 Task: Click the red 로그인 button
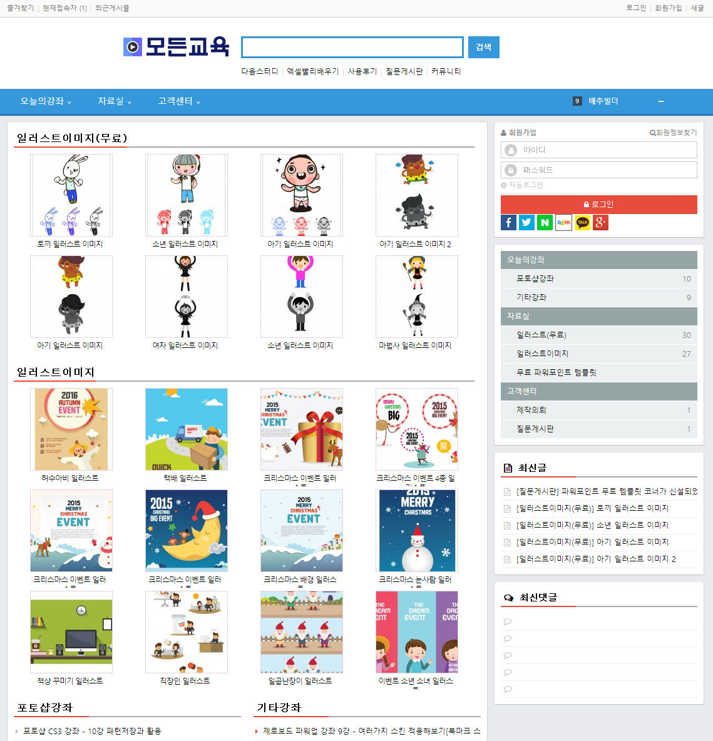coord(598,204)
